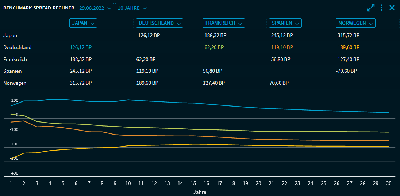Change the JAPAN column country selector

[x=83, y=23]
